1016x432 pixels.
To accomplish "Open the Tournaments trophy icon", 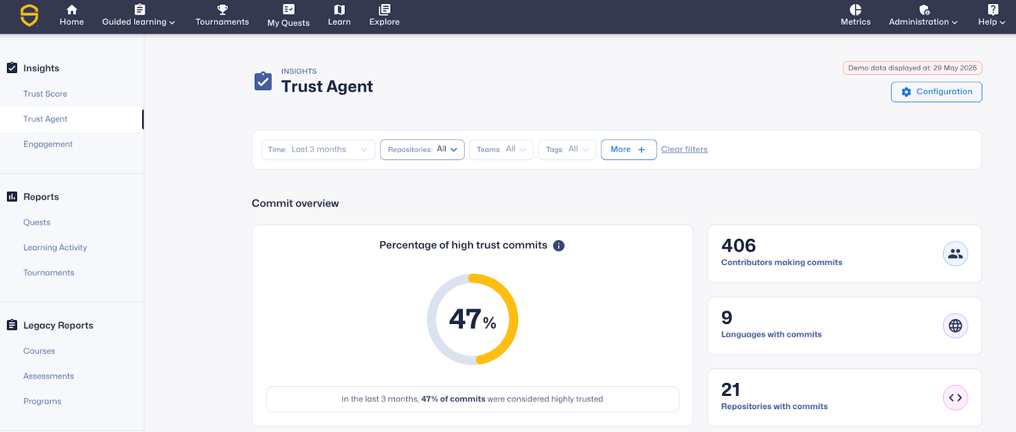I will [222, 10].
